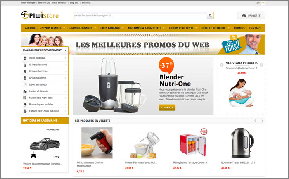Viewport: 289px width, 179px height.
Task: Click the Log out link
Action: (x=74, y=3)
